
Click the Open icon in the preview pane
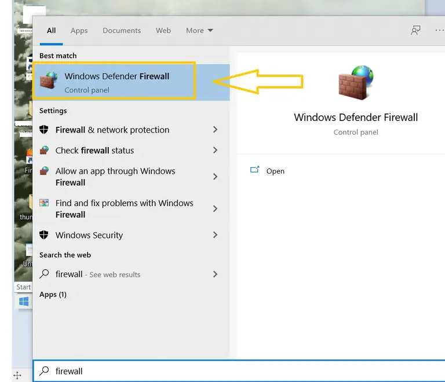click(x=254, y=170)
